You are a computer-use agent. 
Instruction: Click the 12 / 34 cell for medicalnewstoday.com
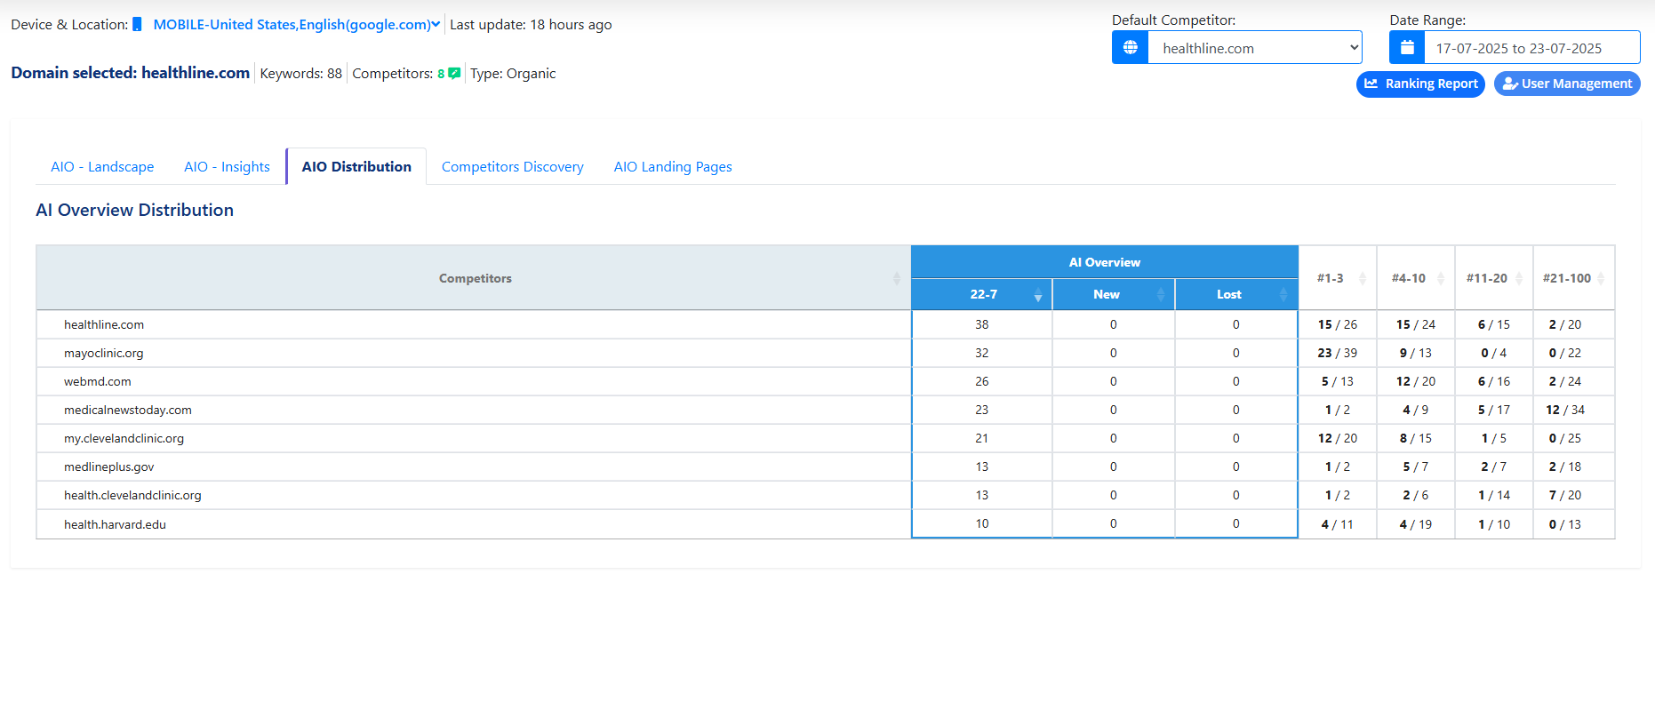[1574, 410]
